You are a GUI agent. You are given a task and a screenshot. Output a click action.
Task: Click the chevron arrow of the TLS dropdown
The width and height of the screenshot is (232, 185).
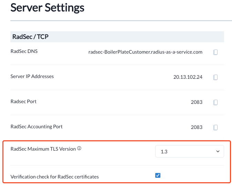coord(218,152)
